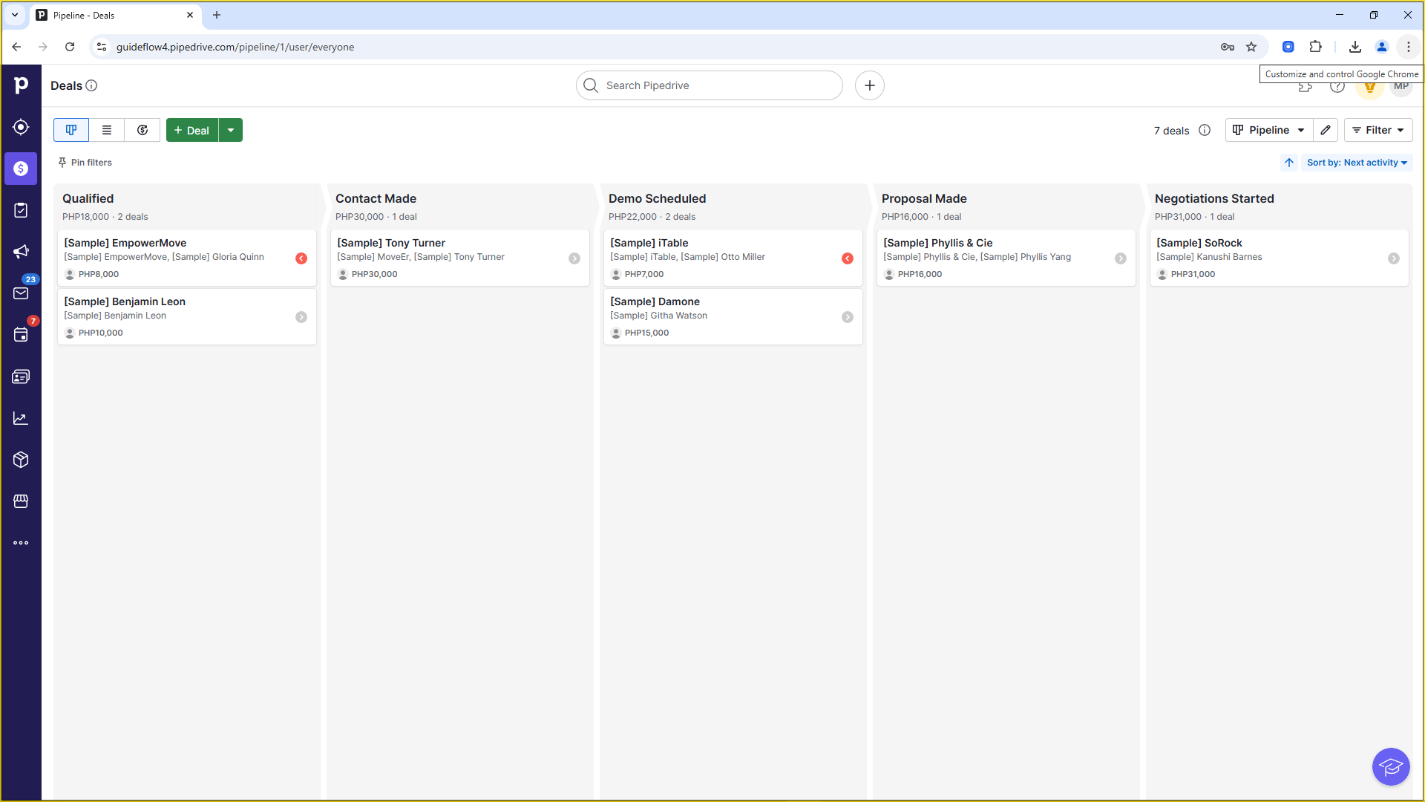
Task: Open Leads inbox in sidebar
Action: (21, 127)
